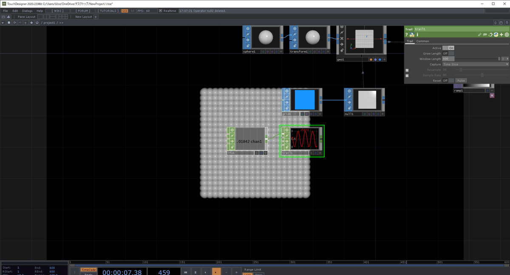
Task: Click the add parameter plus icon in the Trail panel
Action: (x=501, y=34)
